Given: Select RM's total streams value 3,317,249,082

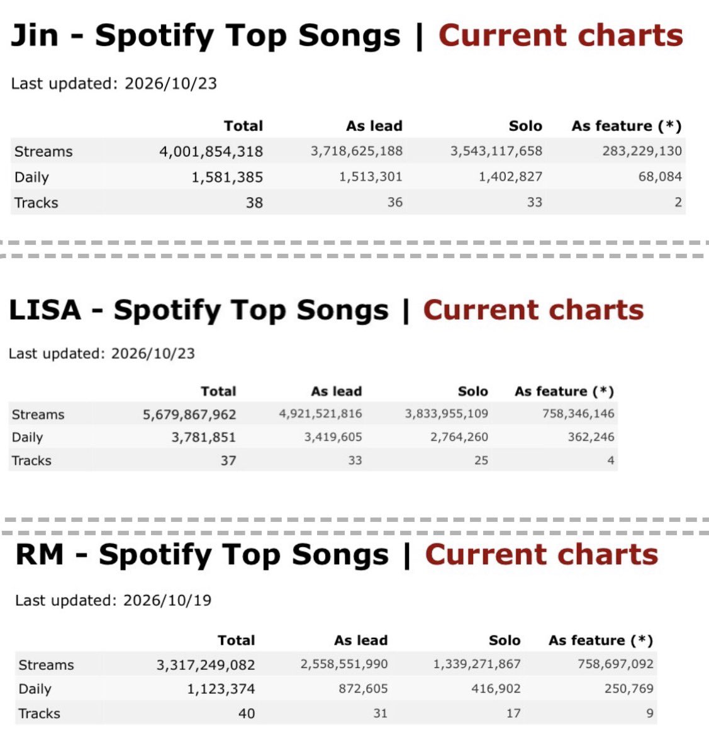Looking at the screenshot, I should 206,665.
